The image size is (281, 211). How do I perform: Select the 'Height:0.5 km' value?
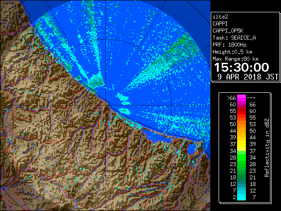[x=232, y=52]
